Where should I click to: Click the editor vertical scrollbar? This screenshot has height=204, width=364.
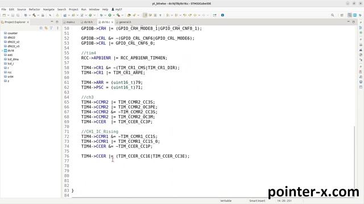[354, 158]
